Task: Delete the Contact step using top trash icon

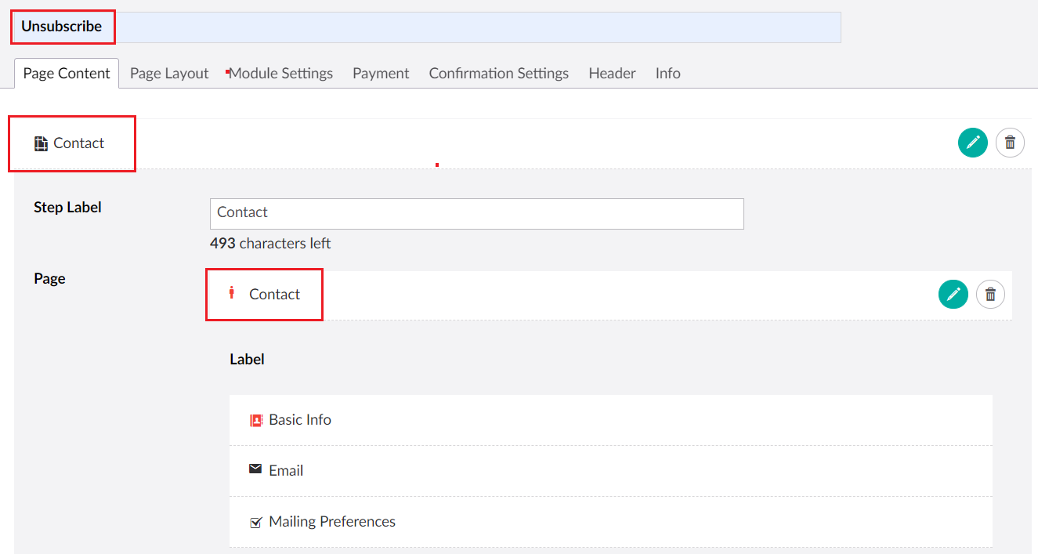Action: [x=1010, y=143]
